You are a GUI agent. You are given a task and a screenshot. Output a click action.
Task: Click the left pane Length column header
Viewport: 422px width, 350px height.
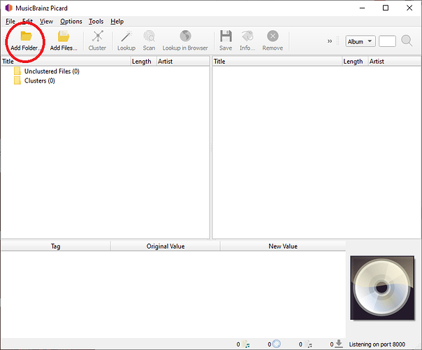point(143,62)
